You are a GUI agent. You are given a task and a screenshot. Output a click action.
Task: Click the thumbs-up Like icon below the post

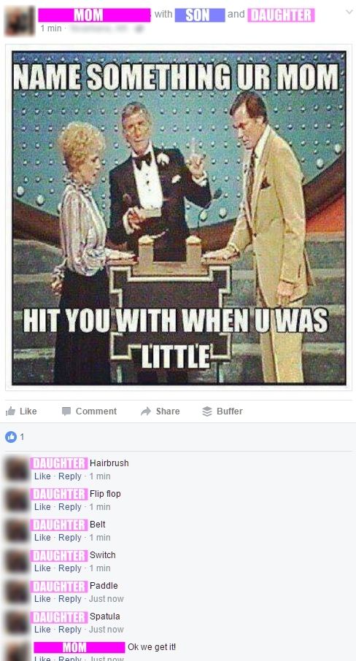click(10, 411)
